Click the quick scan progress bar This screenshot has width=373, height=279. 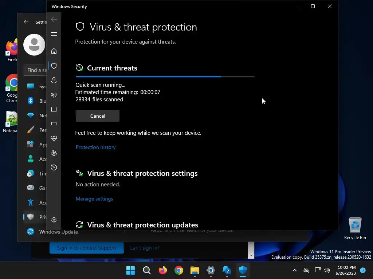pos(165,77)
